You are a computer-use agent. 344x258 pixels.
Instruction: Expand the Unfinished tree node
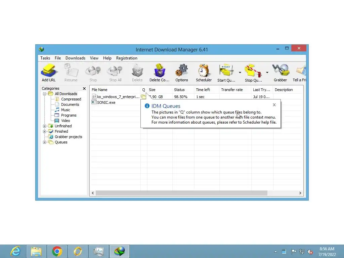pos(45,126)
